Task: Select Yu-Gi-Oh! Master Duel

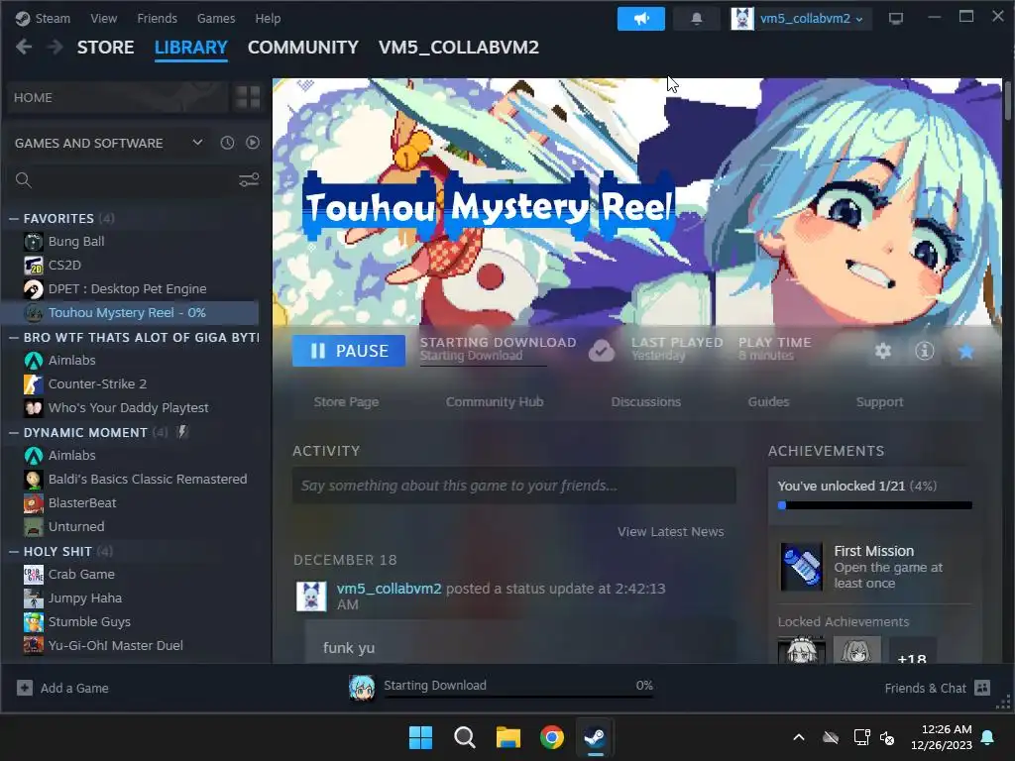Action: tap(130, 645)
